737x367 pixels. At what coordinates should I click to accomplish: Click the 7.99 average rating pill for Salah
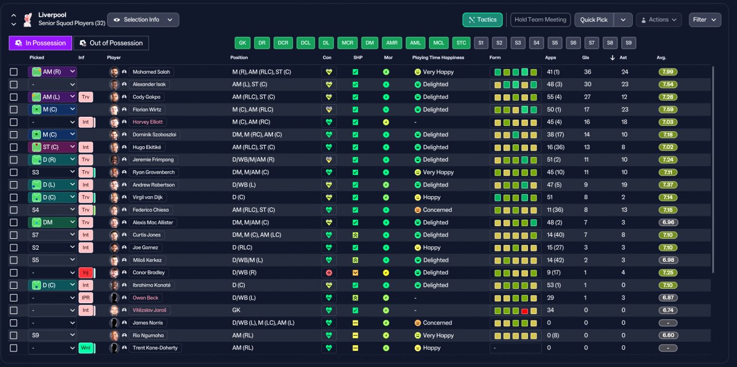[x=668, y=72]
